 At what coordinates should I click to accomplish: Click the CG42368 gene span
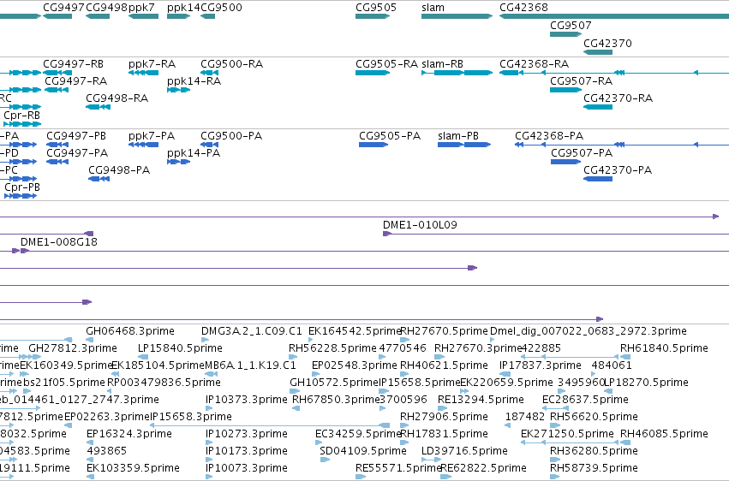[614, 16]
